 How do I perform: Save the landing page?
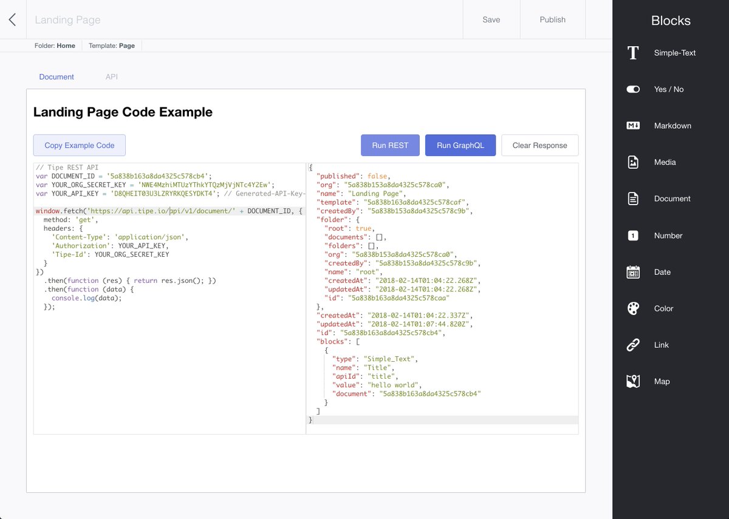click(491, 19)
